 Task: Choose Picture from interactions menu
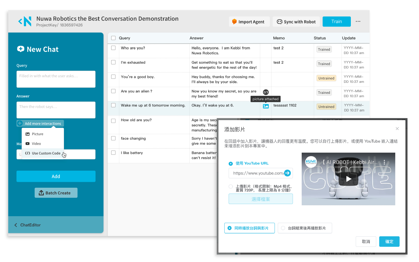[x=43, y=134]
